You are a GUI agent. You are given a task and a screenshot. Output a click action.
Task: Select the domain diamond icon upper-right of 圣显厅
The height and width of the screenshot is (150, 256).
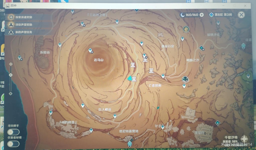click(x=217, y=123)
